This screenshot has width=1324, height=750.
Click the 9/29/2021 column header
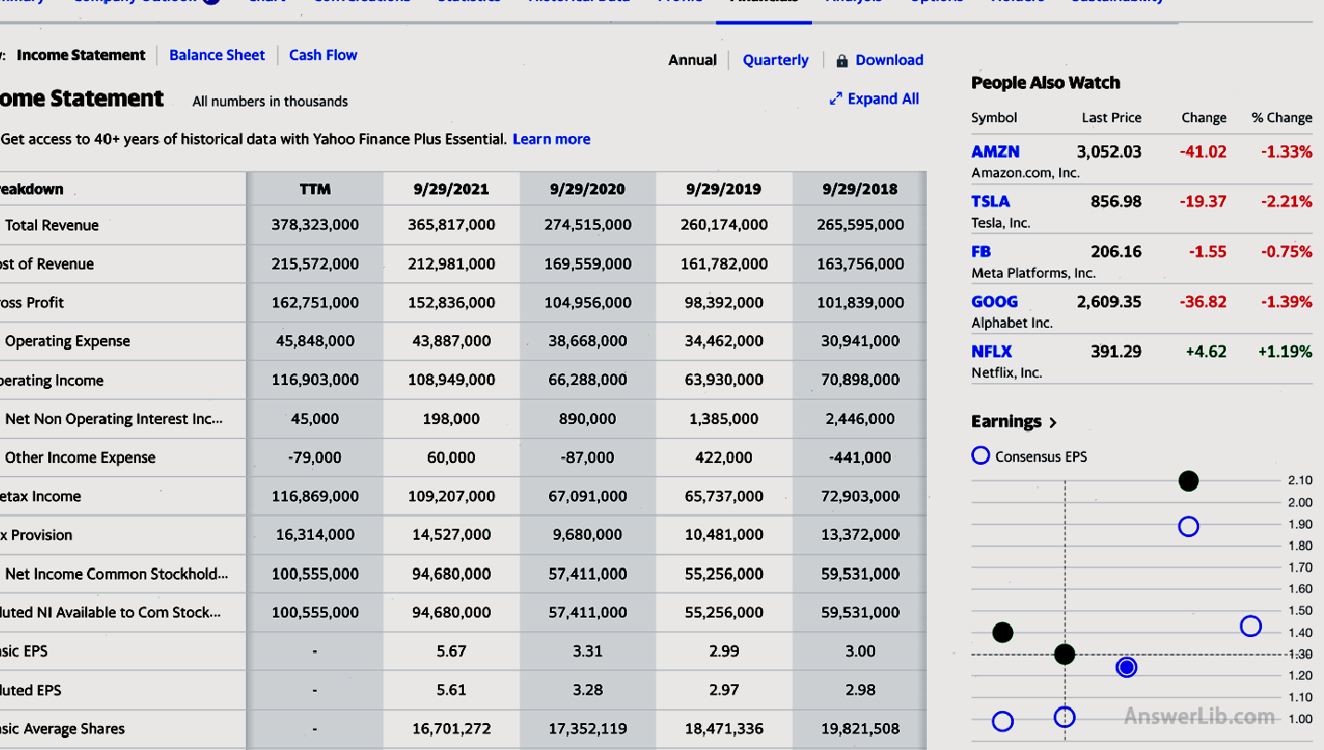click(x=451, y=189)
